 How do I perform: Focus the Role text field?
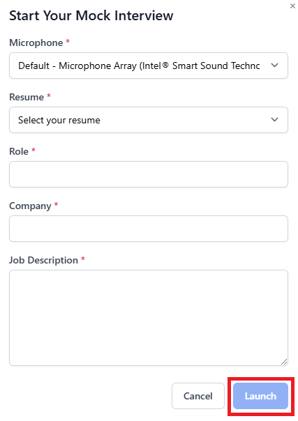(x=149, y=174)
